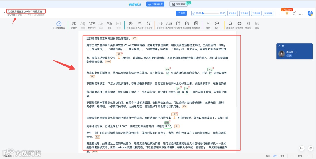Open the 音效 sound effects tool
Image resolution: width=316 pixels, height=159 pixels.
tap(208, 25)
